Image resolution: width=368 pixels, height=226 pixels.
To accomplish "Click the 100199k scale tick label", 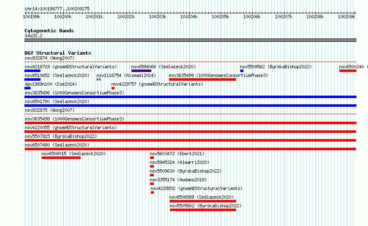I will pos(31,17).
